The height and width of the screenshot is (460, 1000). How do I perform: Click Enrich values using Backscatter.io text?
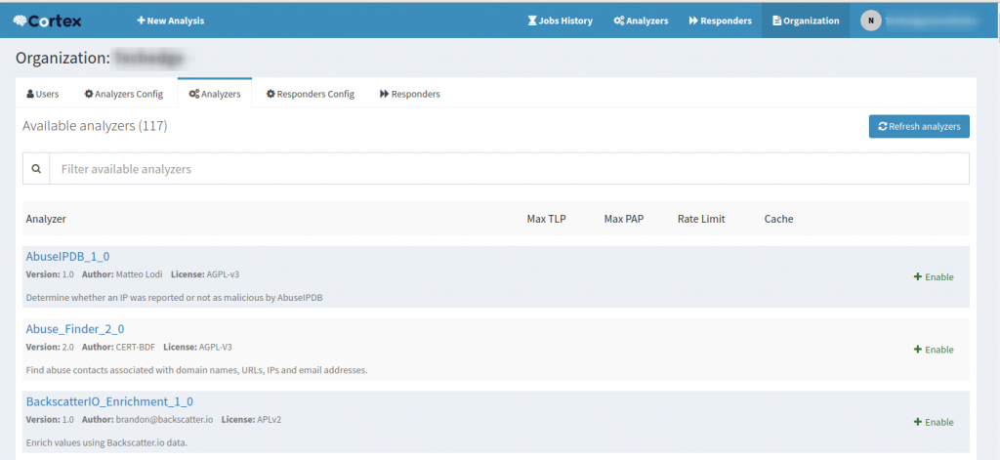pos(106,442)
